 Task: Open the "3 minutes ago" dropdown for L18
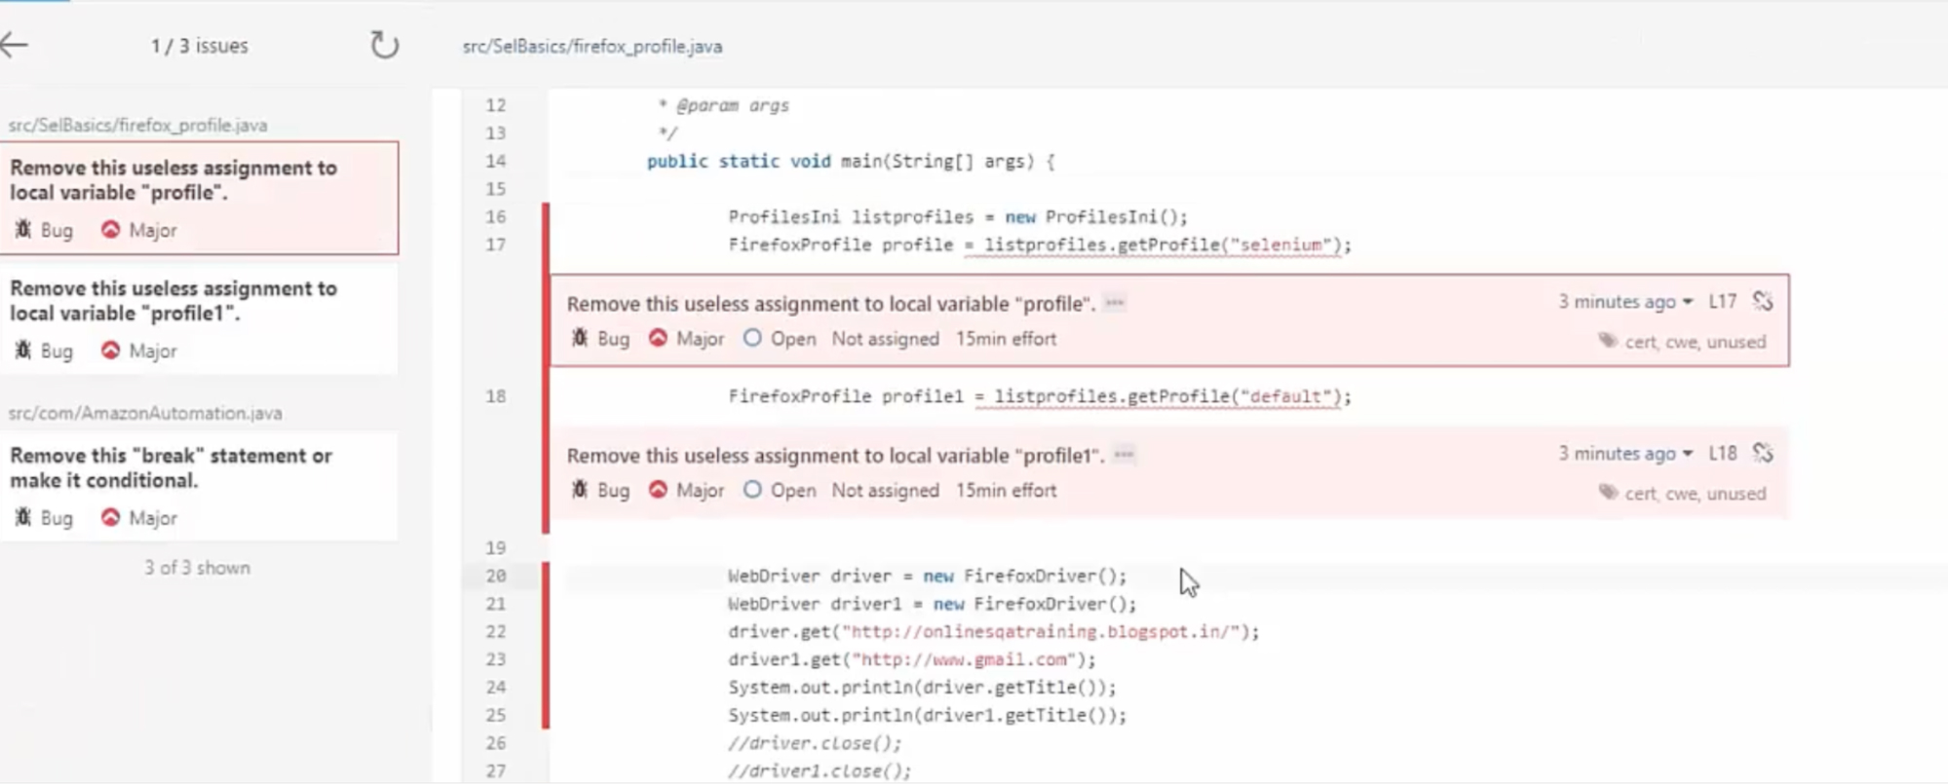(x=1625, y=454)
